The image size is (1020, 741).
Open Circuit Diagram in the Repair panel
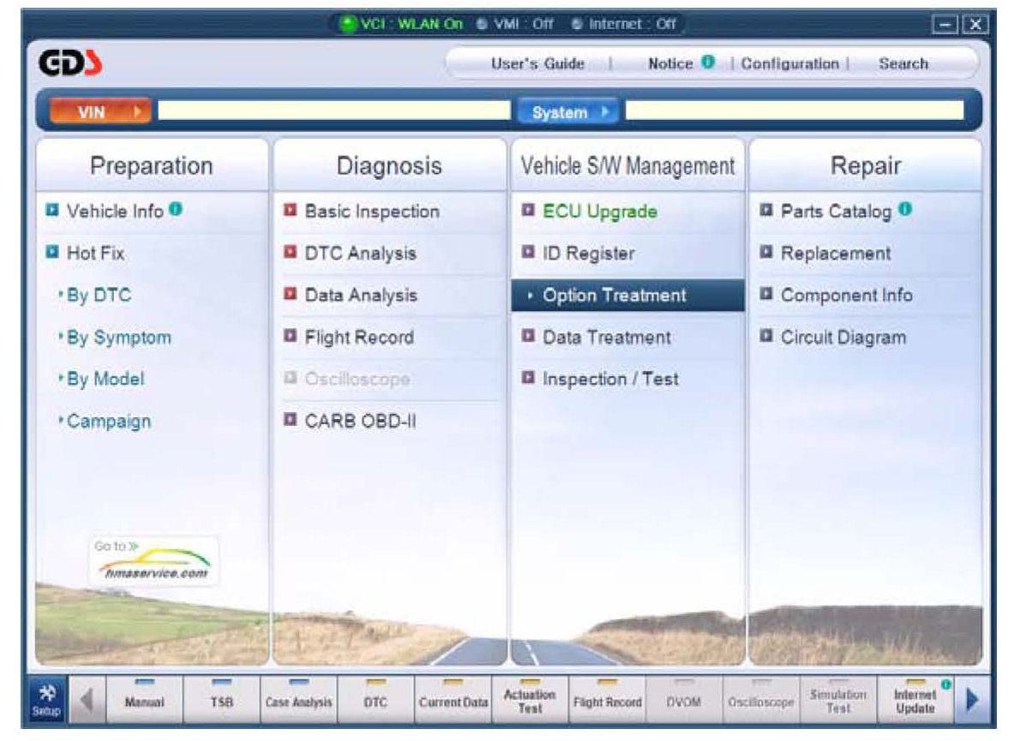click(842, 338)
